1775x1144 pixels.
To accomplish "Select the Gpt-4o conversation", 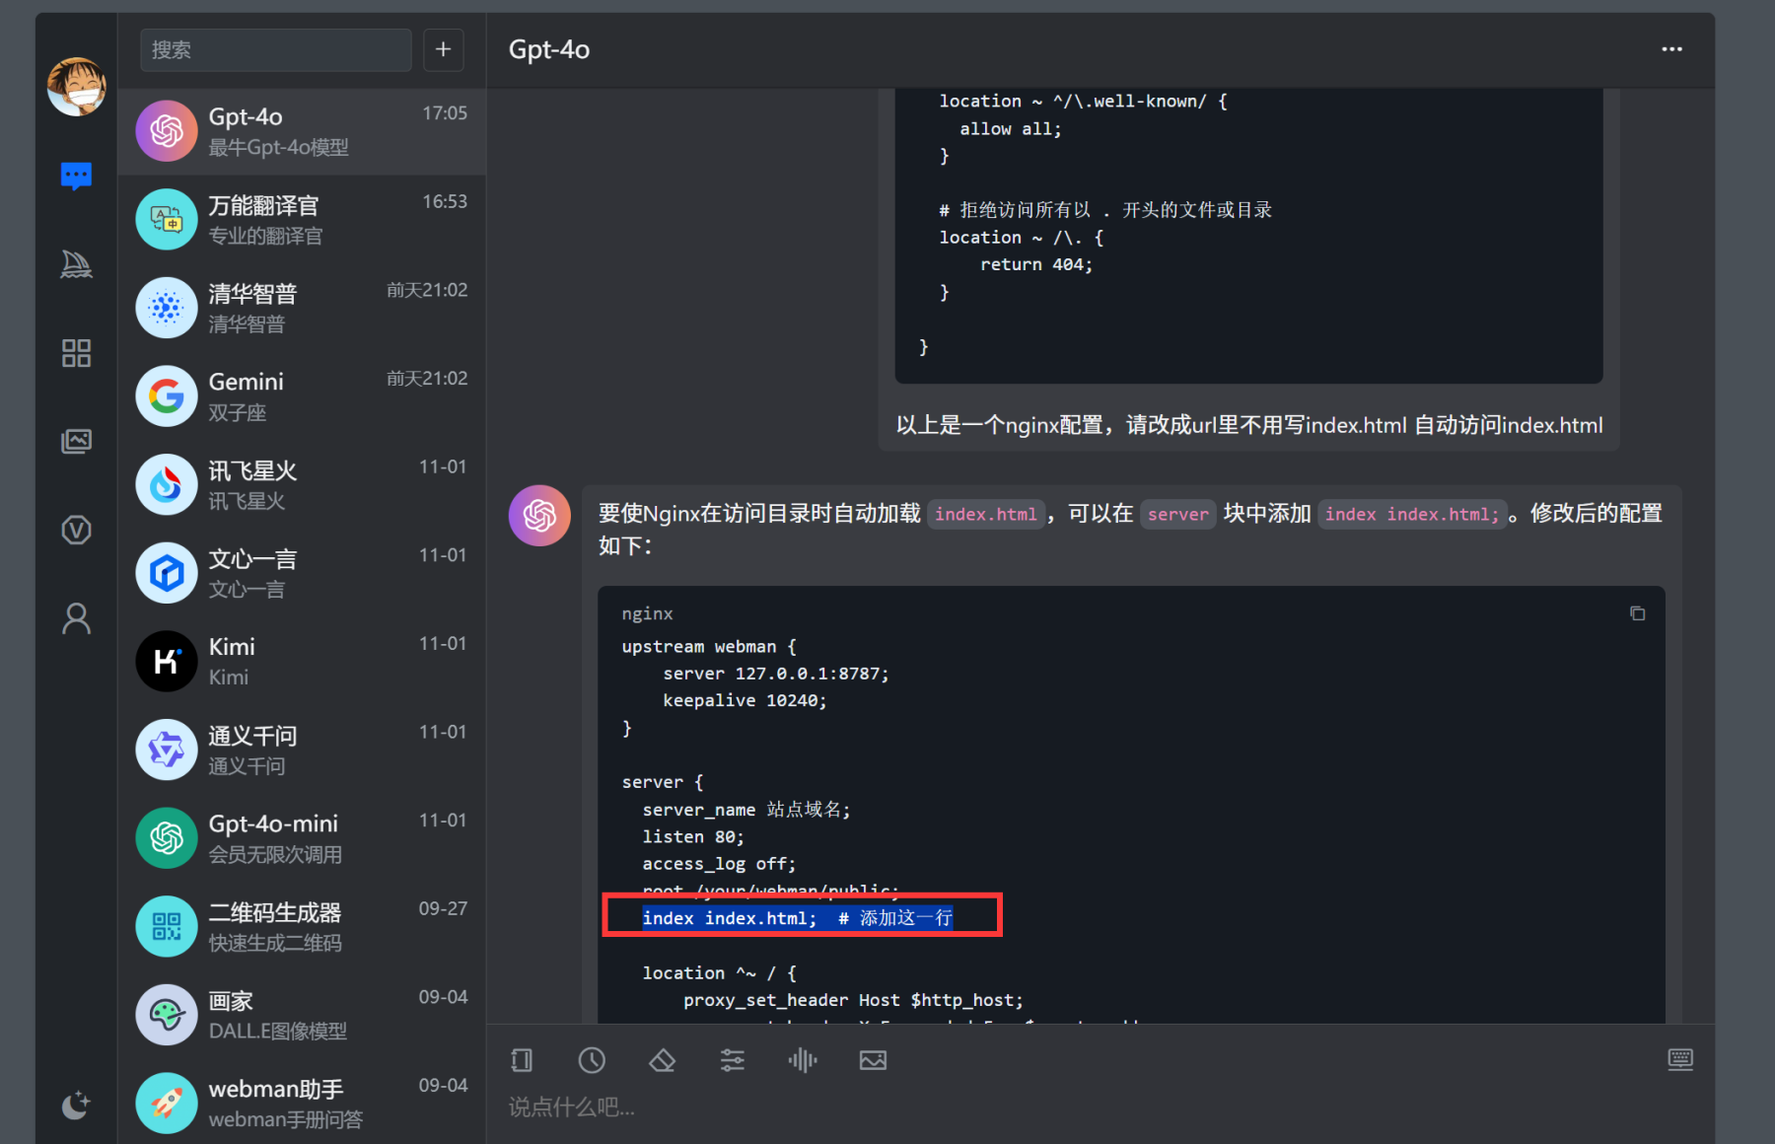I will click(302, 131).
